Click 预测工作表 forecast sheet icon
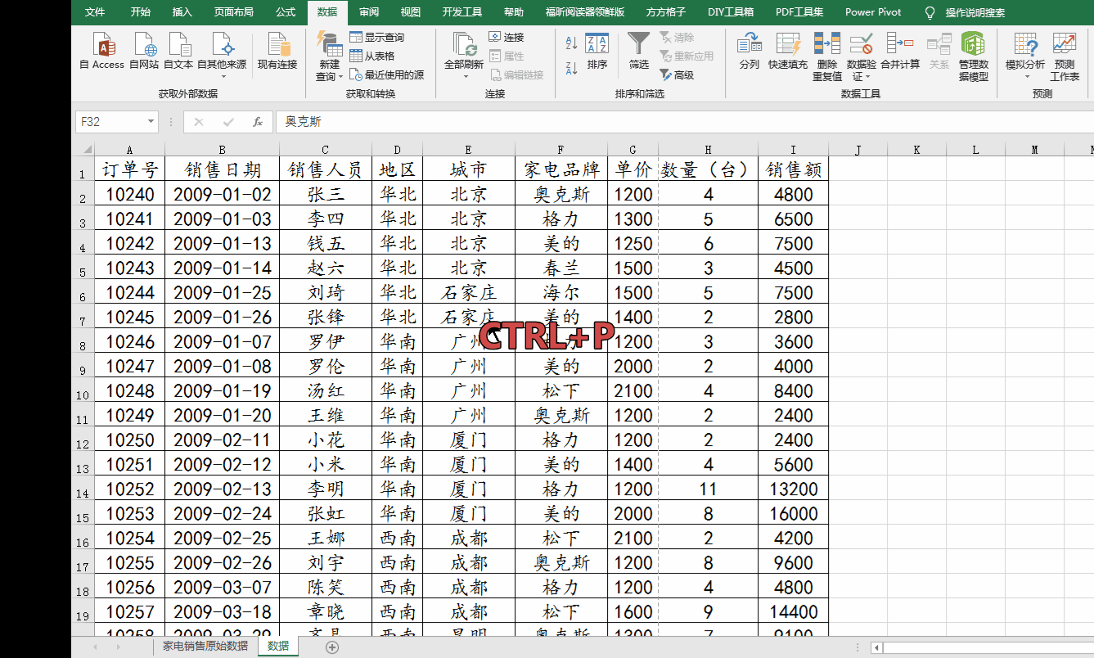Screen dimensions: 1094x658 click(x=1065, y=56)
